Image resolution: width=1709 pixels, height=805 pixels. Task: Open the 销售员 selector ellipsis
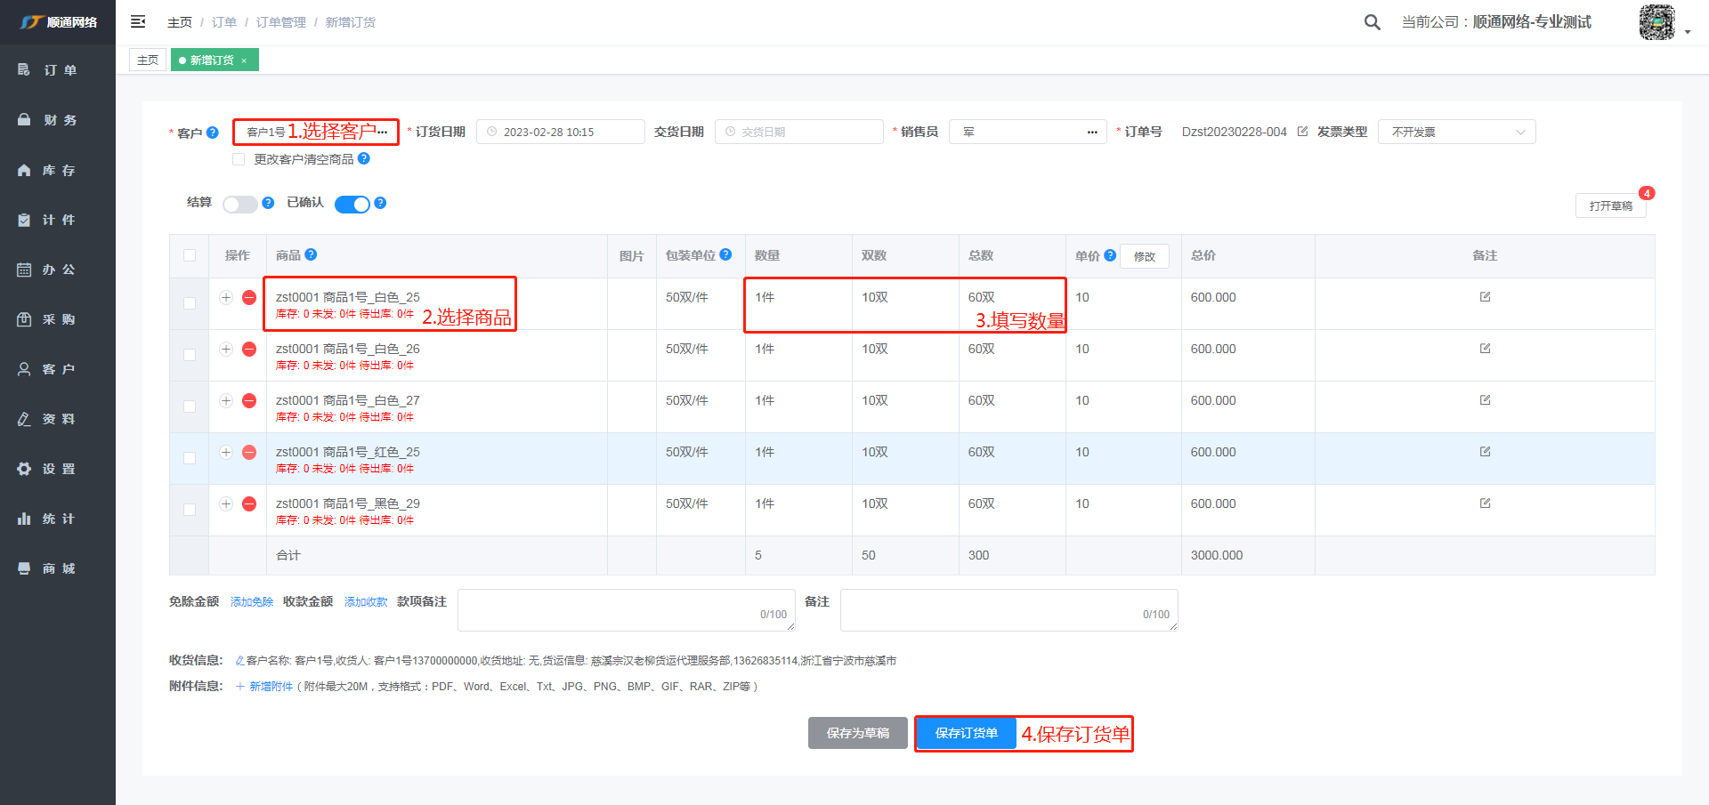pos(1092,132)
